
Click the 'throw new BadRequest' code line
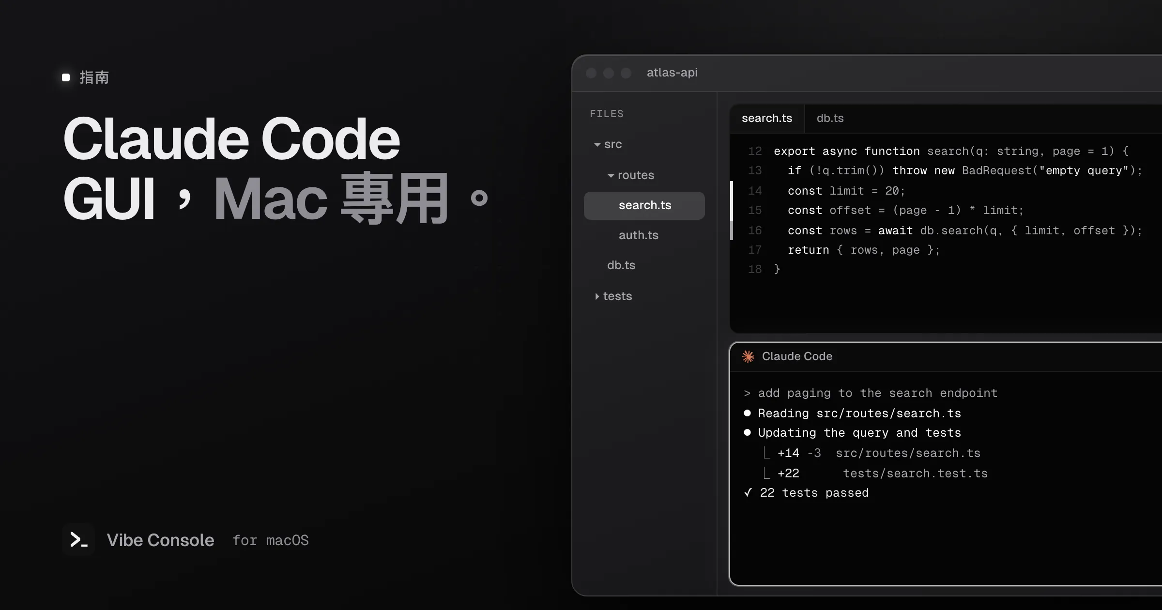point(965,170)
